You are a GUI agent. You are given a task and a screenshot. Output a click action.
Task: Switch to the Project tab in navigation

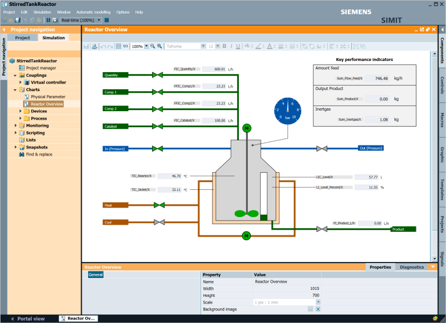(x=22, y=37)
